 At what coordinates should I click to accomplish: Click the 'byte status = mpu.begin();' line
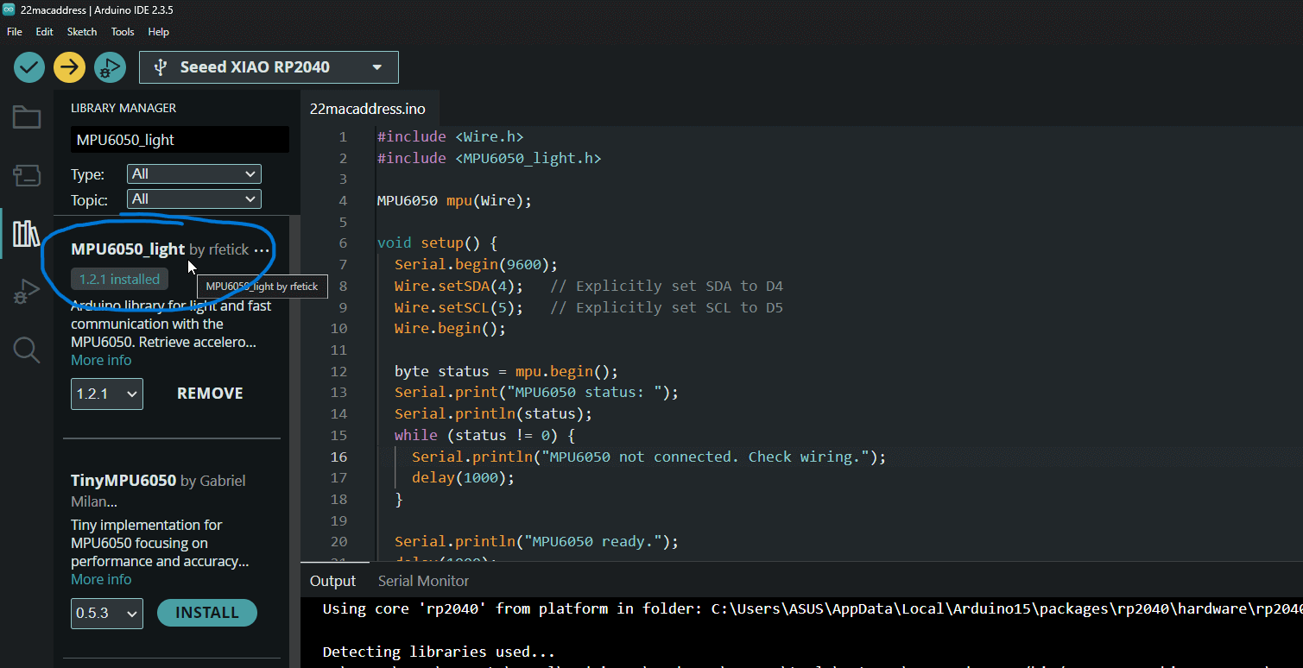pyautogui.click(x=507, y=371)
